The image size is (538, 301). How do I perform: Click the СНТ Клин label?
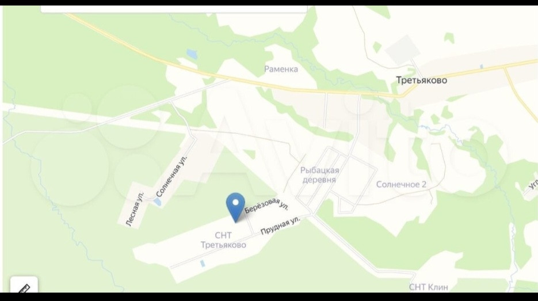[428, 287]
